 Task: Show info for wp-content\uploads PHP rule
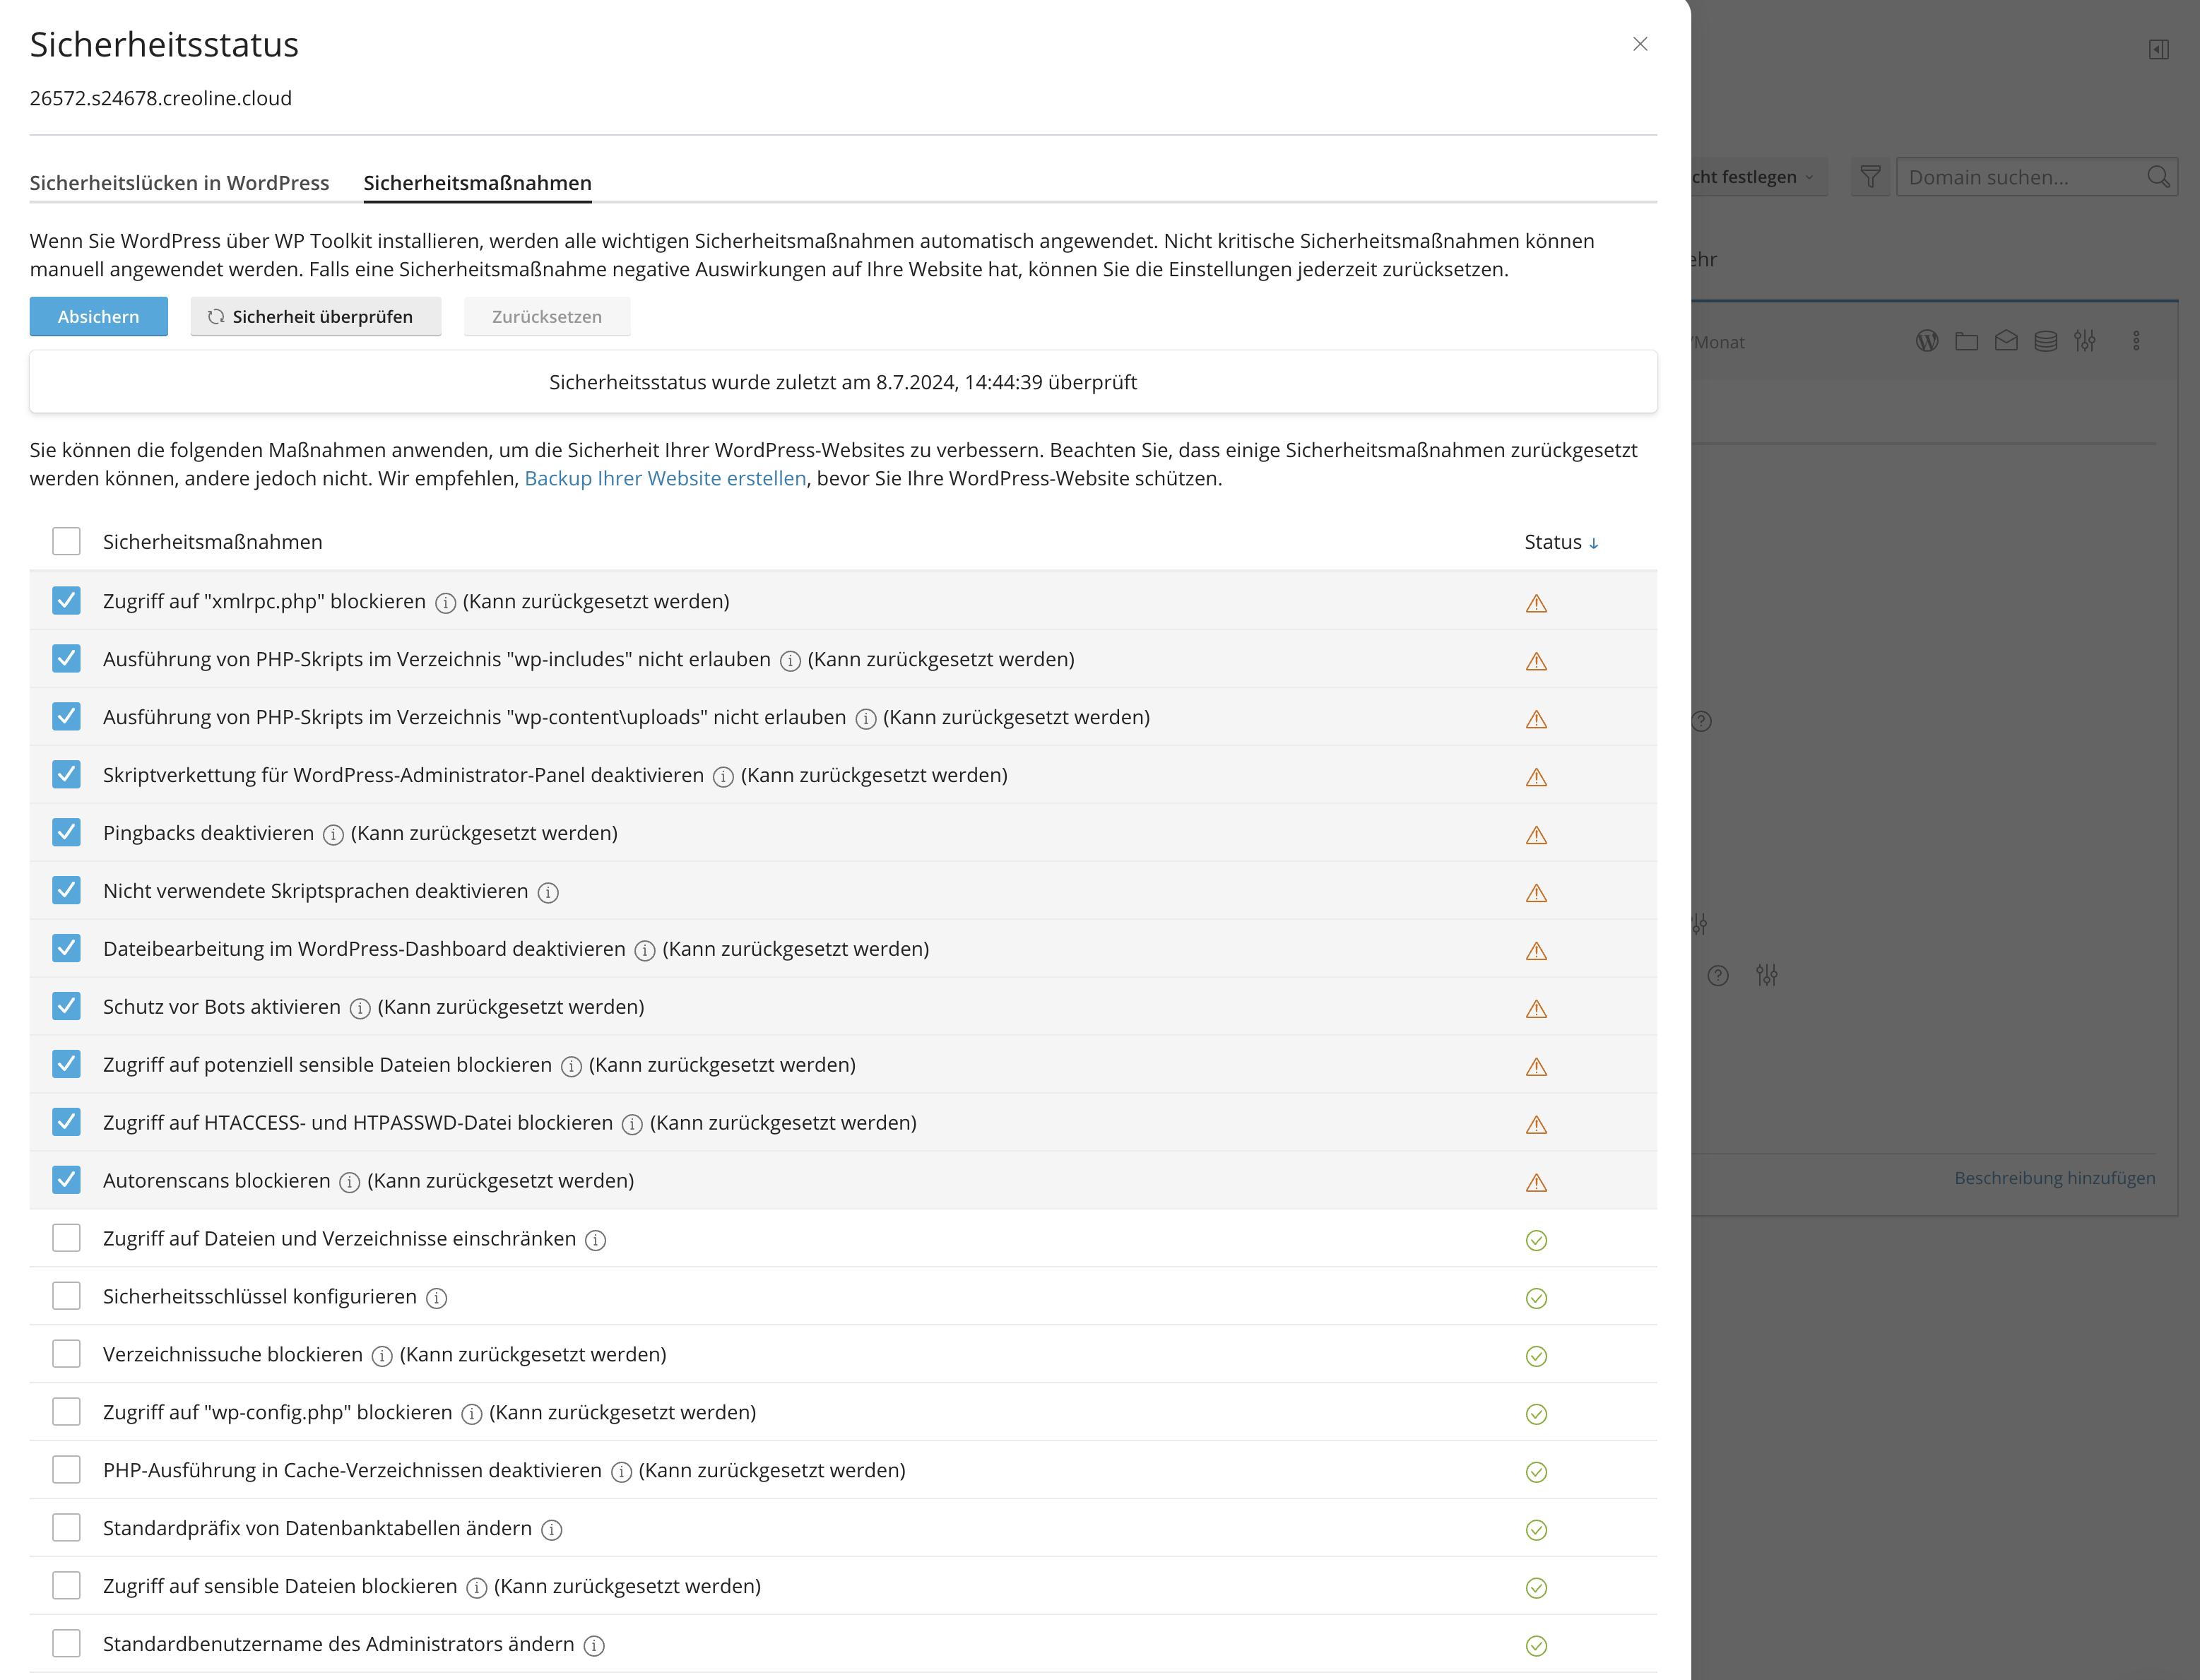[866, 719]
